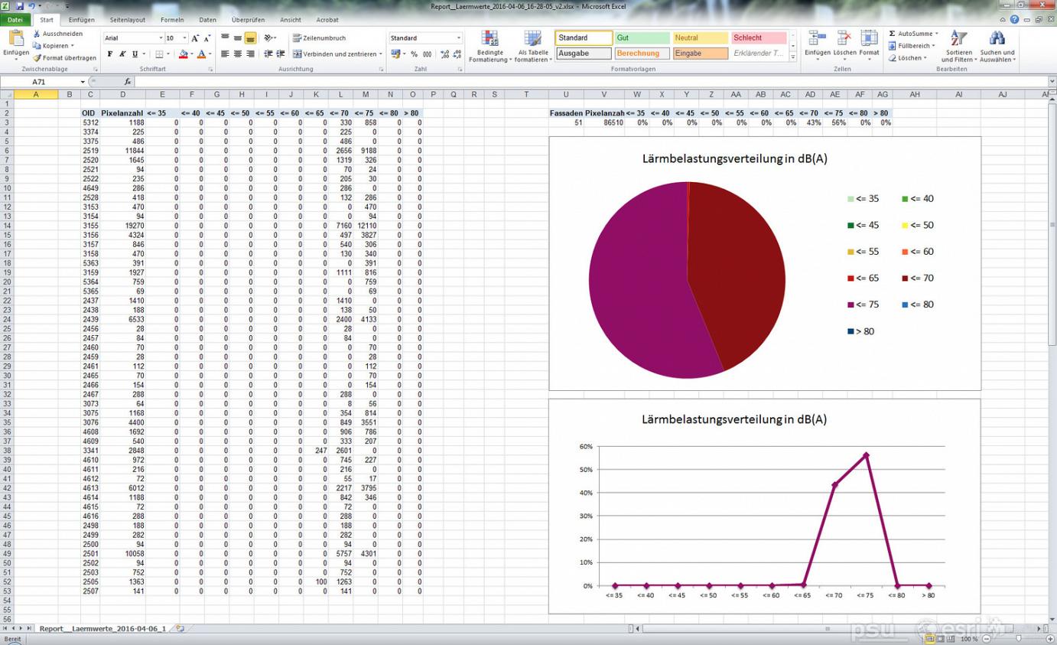Open Sortieren und Filtern menu
1057x645 pixels.
point(958,46)
